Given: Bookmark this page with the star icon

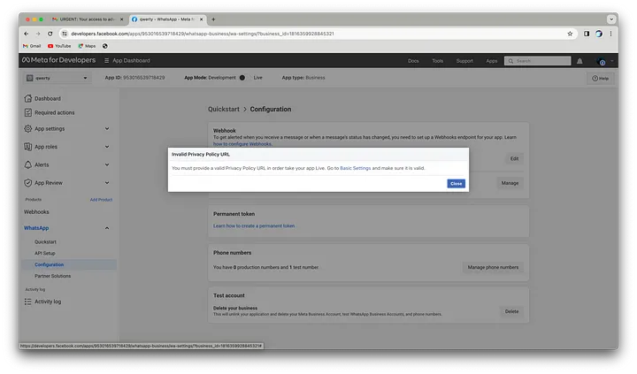Looking at the screenshot, I should point(570,34).
